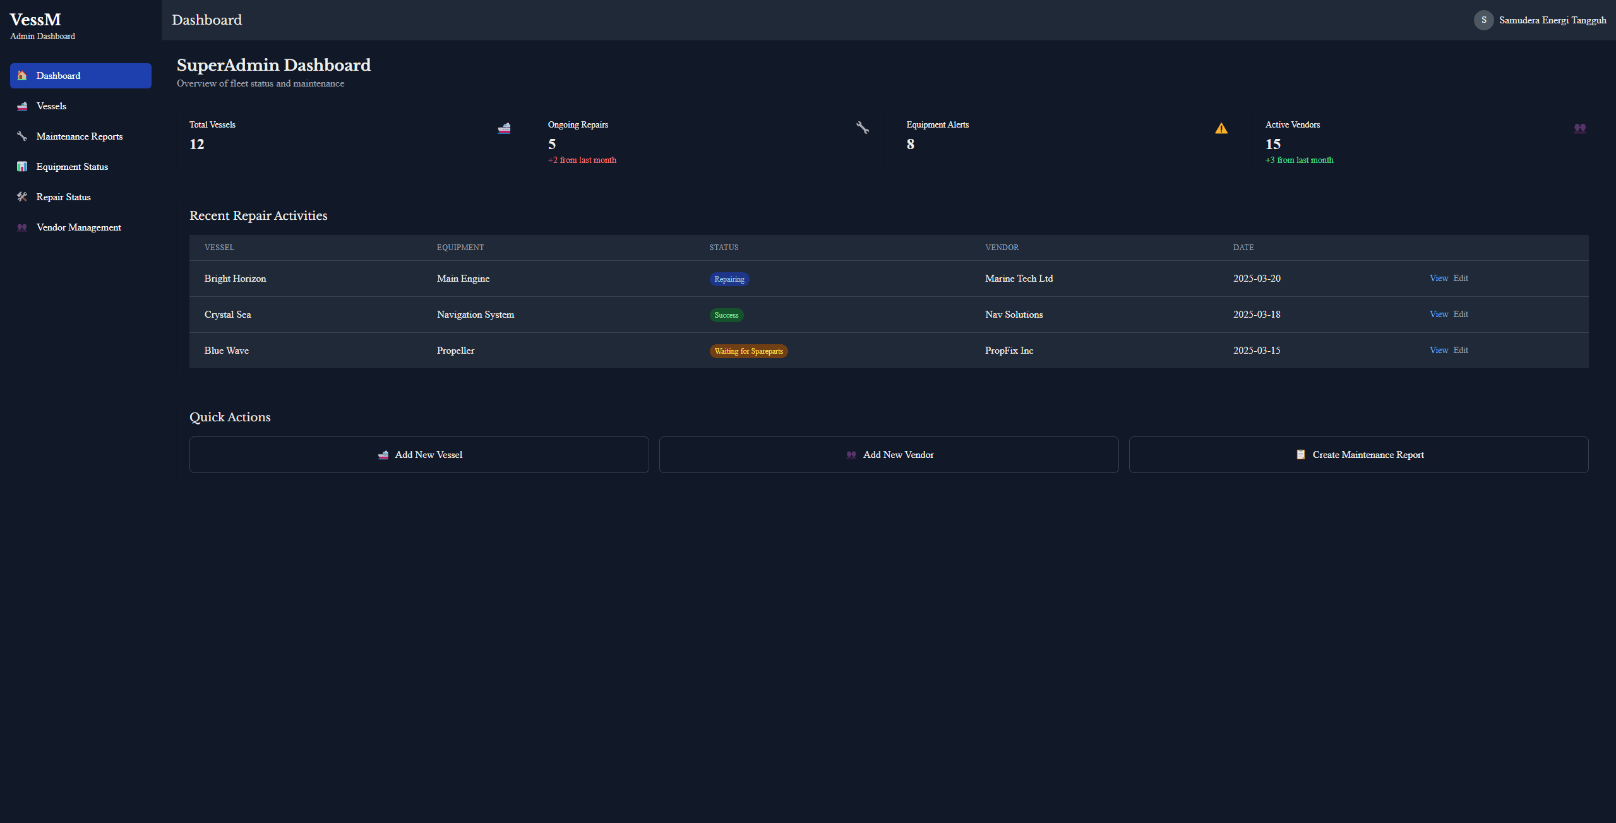Select the wrench icon beside Maintenance Reports

pos(21,136)
